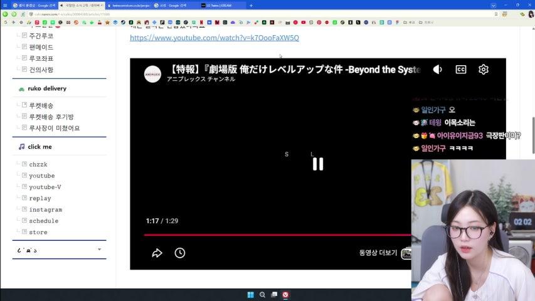Open the store sidebar link
The image size is (535, 301).
pyautogui.click(x=38, y=232)
